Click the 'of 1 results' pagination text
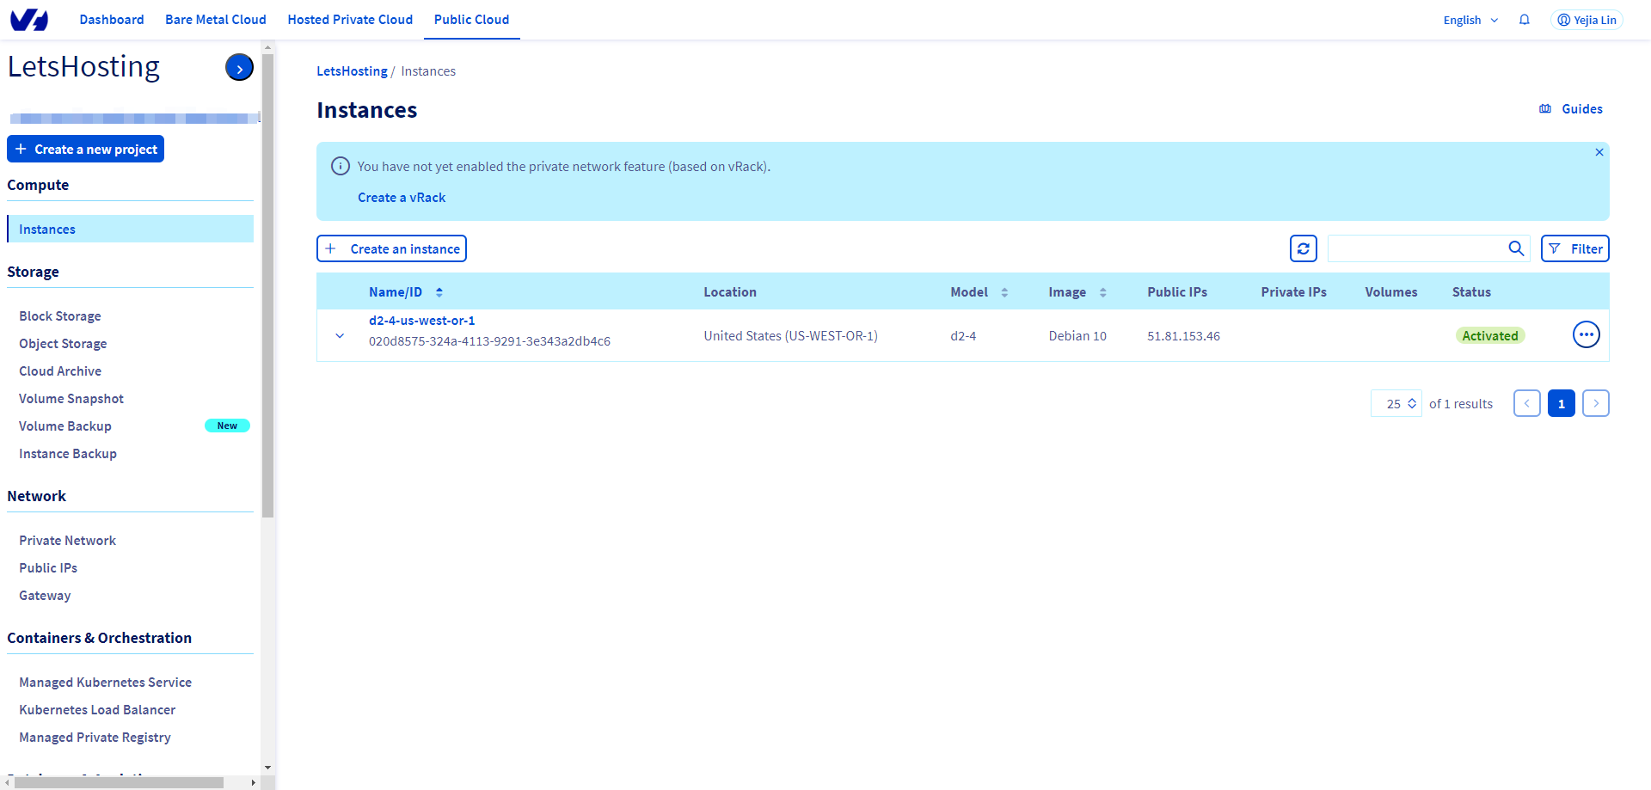The width and height of the screenshot is (1651, 790). (1461, 404)
